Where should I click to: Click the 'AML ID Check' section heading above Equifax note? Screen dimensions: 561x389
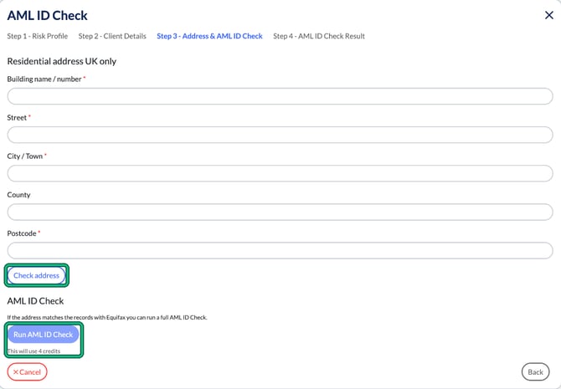[x=35, y=301]
